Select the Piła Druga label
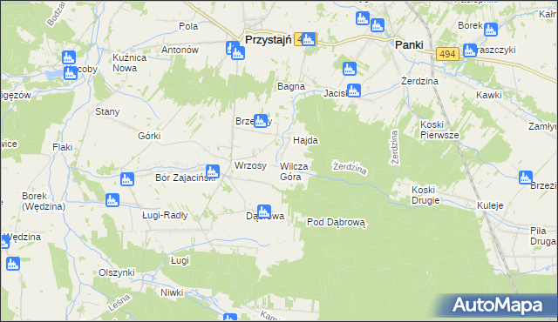558x322 pixels. 542,236
